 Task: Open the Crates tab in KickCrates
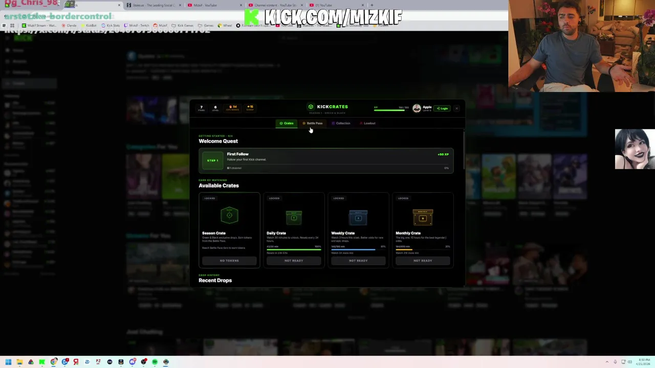287,123
